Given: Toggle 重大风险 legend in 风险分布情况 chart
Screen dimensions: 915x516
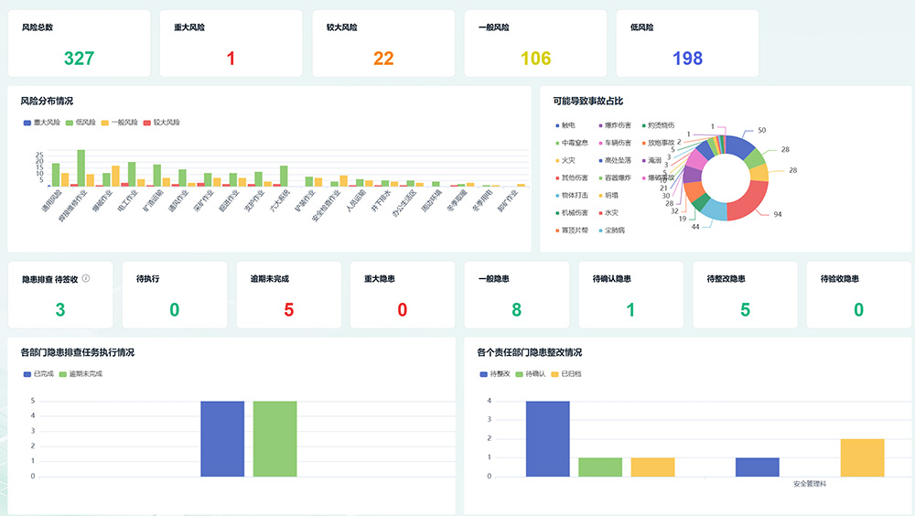Looking at the screenshot, I should (x=41, y=123).
